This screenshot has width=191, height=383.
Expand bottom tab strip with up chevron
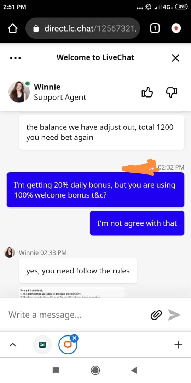coord(13,345)
